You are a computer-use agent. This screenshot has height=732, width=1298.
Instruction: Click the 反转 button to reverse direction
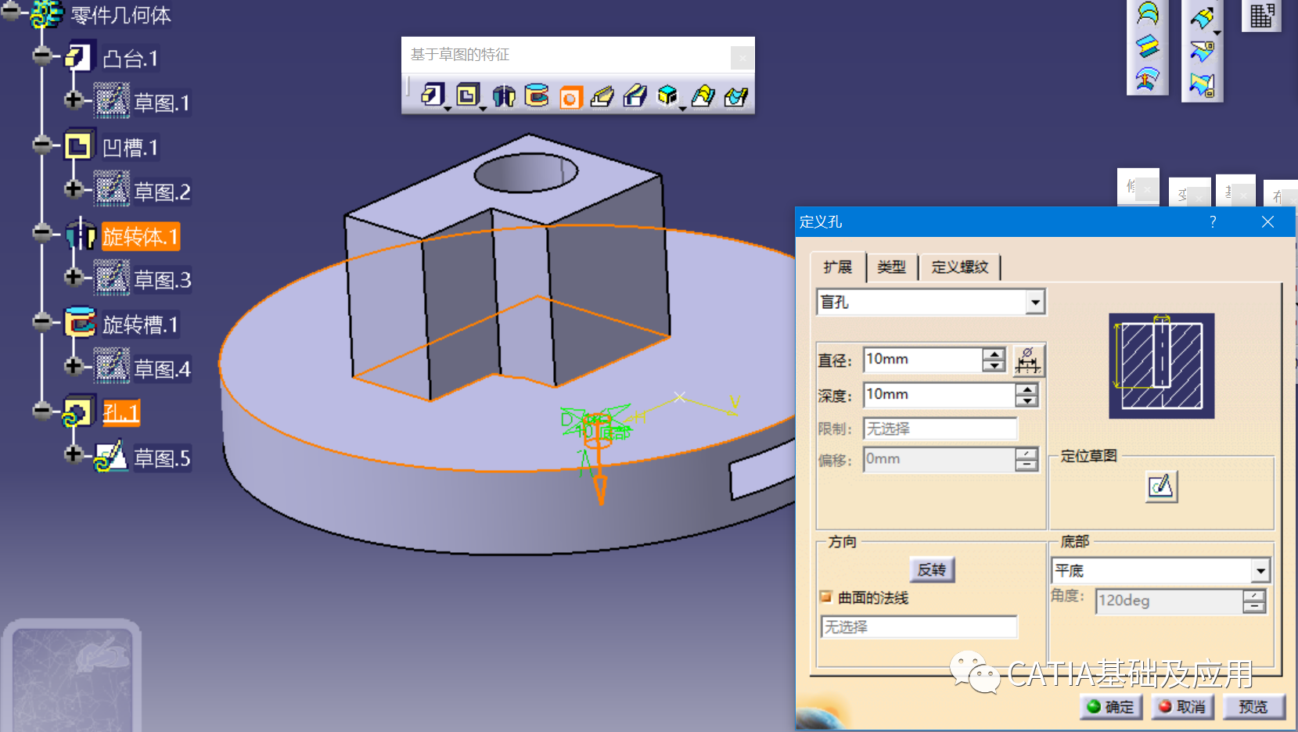coord(932,570)
